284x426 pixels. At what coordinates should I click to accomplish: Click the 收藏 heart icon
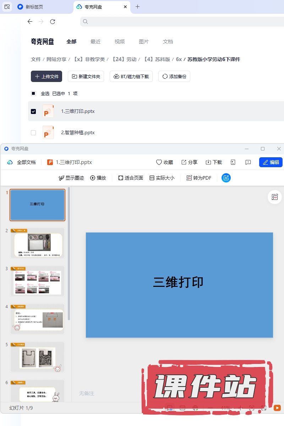(x=159, y=162)
